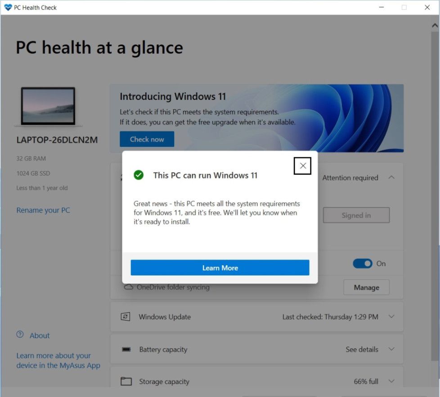Click the OneDrive cloud icon

point(129,287)
